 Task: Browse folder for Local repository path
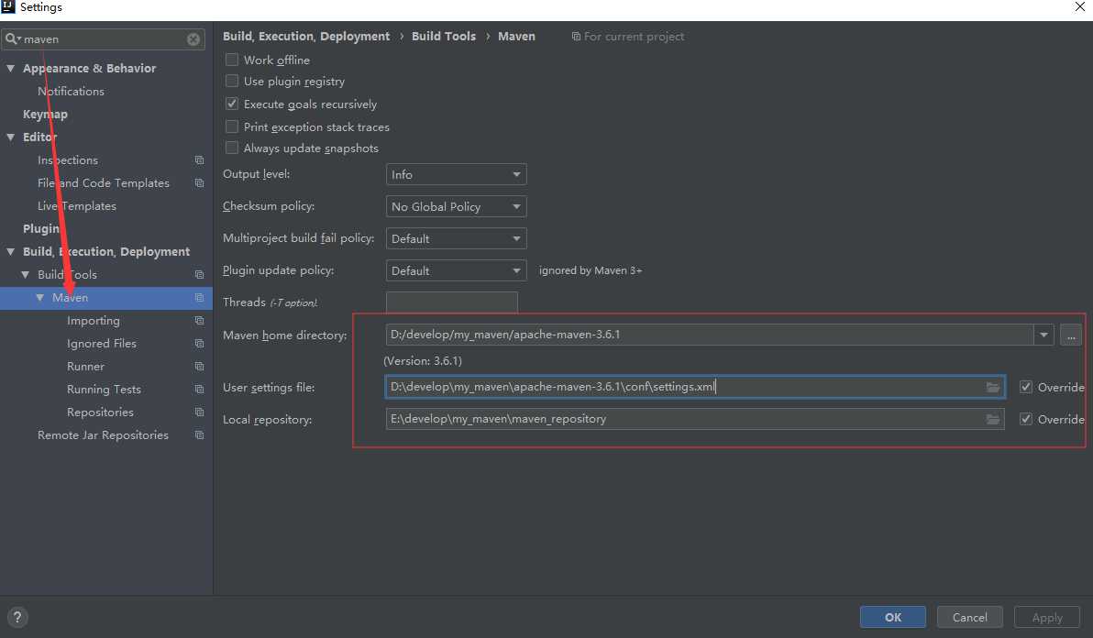993,419
